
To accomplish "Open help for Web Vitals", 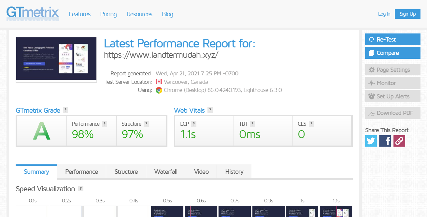I will point(210,110).
